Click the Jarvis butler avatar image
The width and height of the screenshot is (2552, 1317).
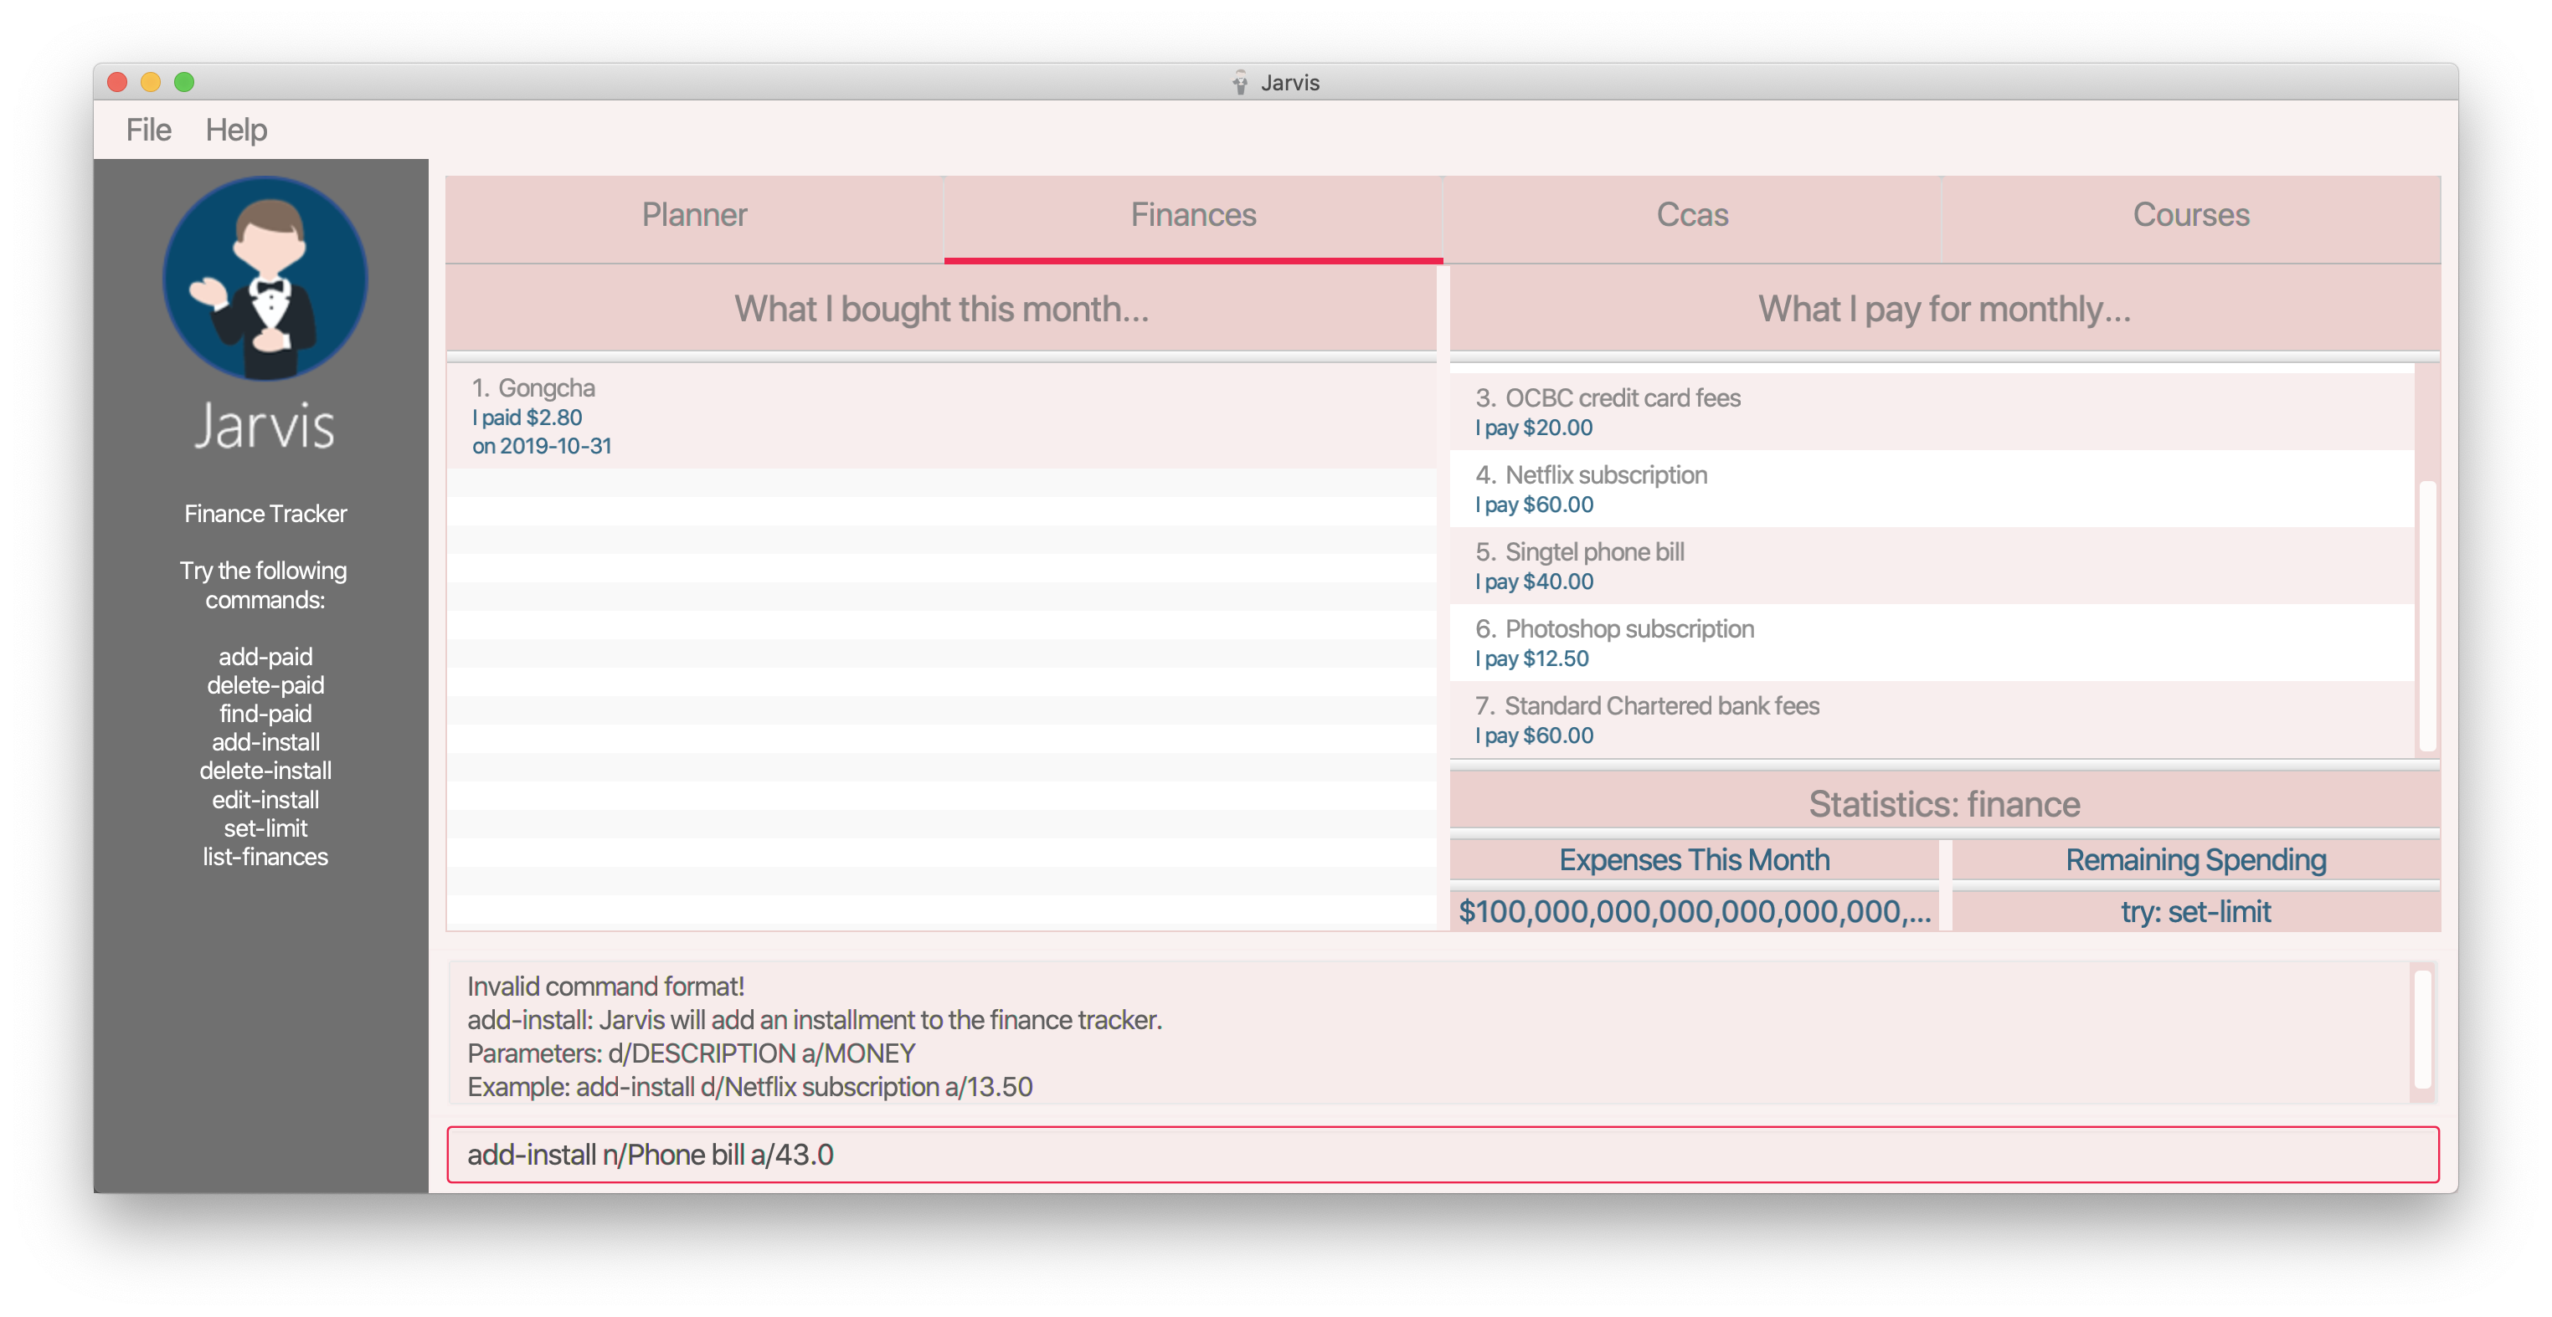point(265,279)
